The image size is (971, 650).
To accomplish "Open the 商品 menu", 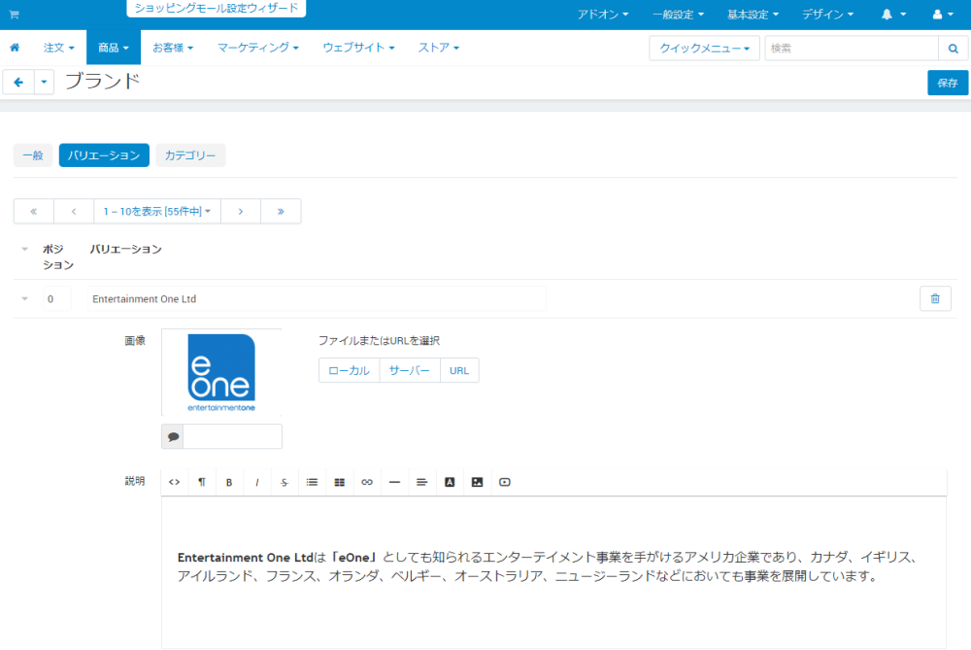I will pos(114,47).
